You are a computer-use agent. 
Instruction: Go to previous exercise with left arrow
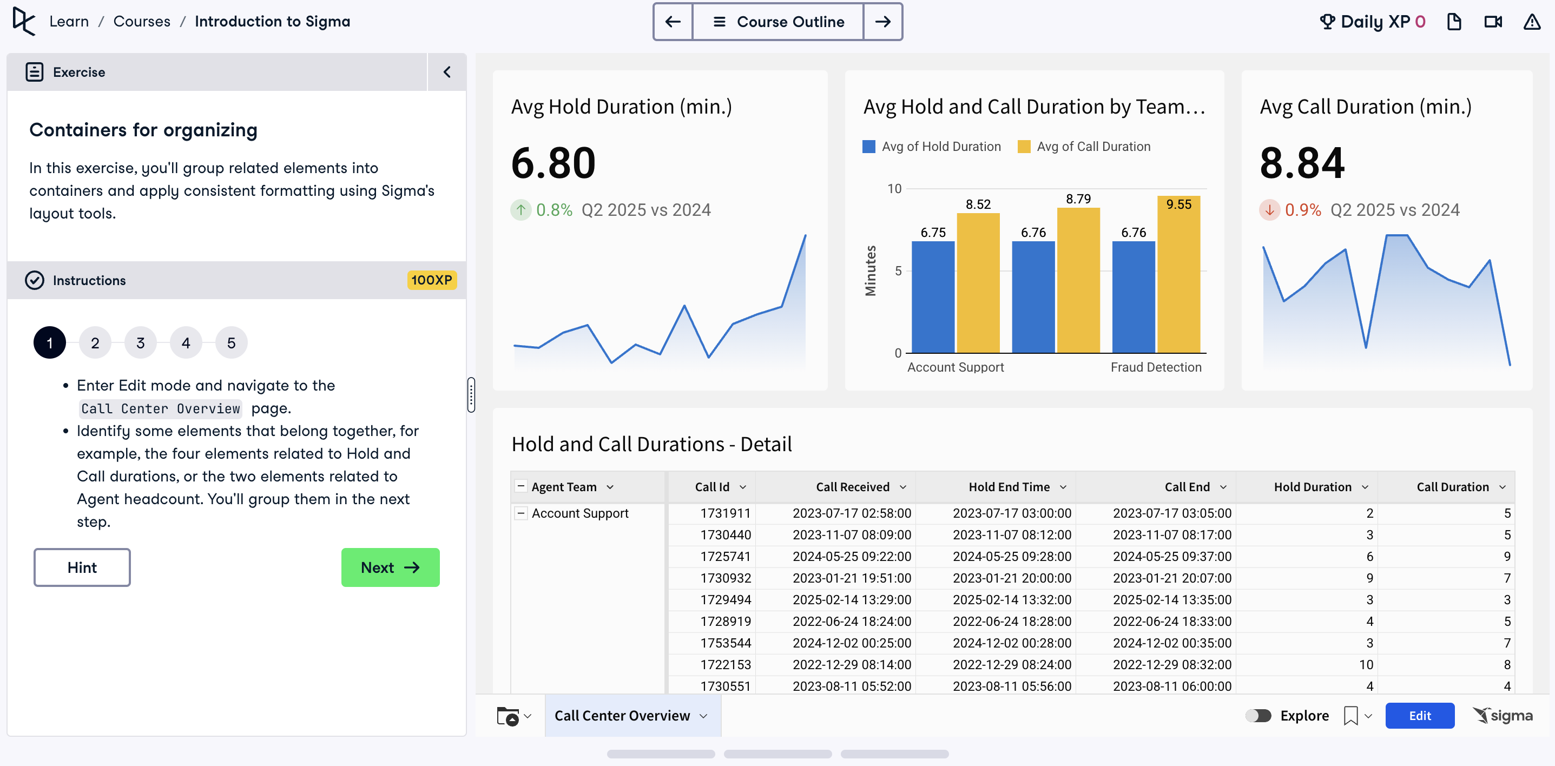(673, 22)
